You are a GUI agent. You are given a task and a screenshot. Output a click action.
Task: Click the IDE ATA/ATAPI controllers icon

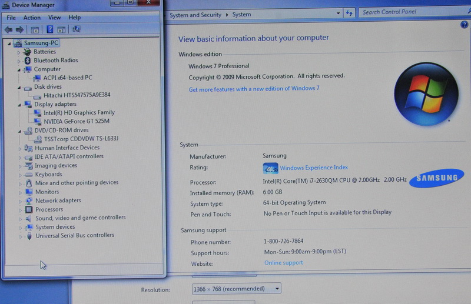pyautogui.click(x=28, y=157)
